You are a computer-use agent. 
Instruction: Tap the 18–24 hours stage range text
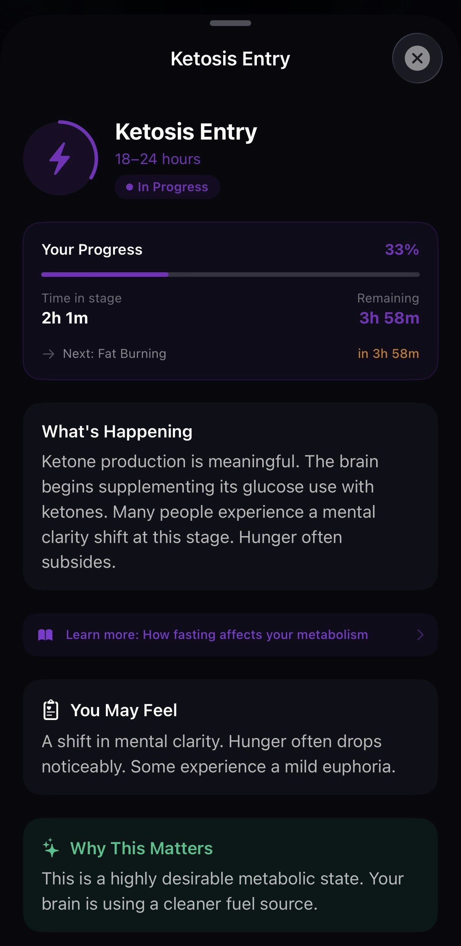coord(157,159)
